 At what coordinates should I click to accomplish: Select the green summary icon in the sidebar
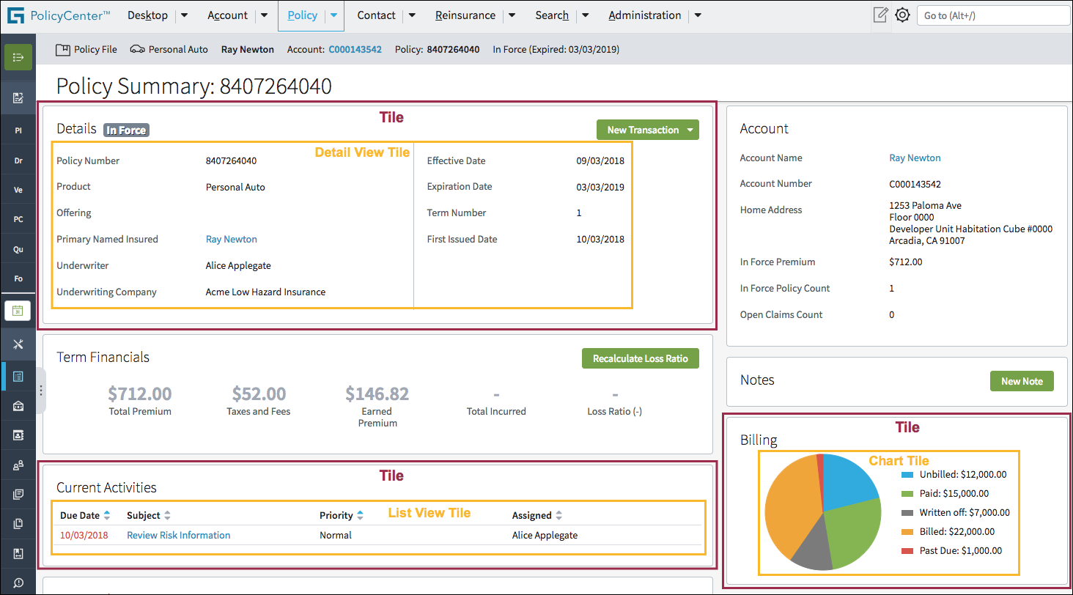tap(18, 56)
